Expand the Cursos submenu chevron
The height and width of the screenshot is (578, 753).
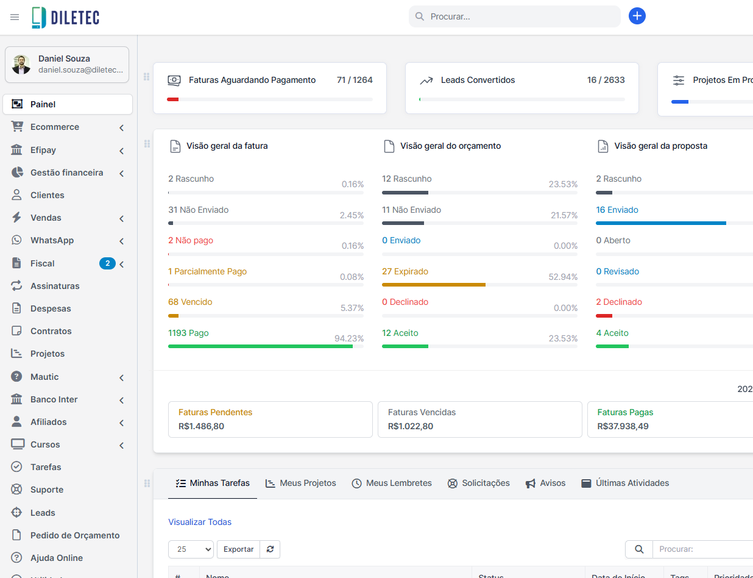tap(121, 445)
